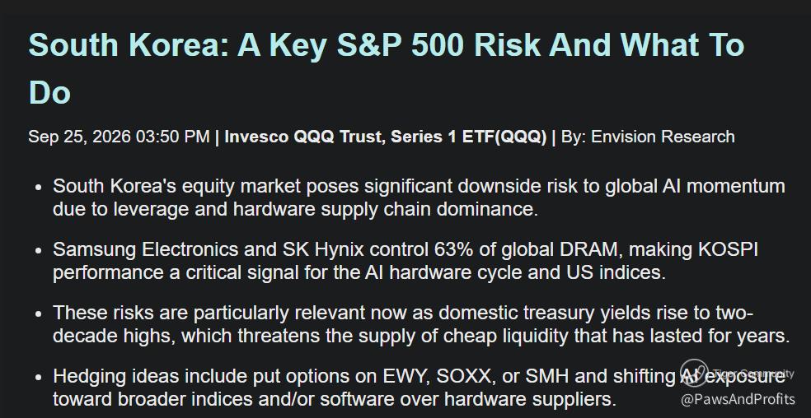811x418 pixels.
Task: Select the Envision Research author name
Action: [663, 137]
